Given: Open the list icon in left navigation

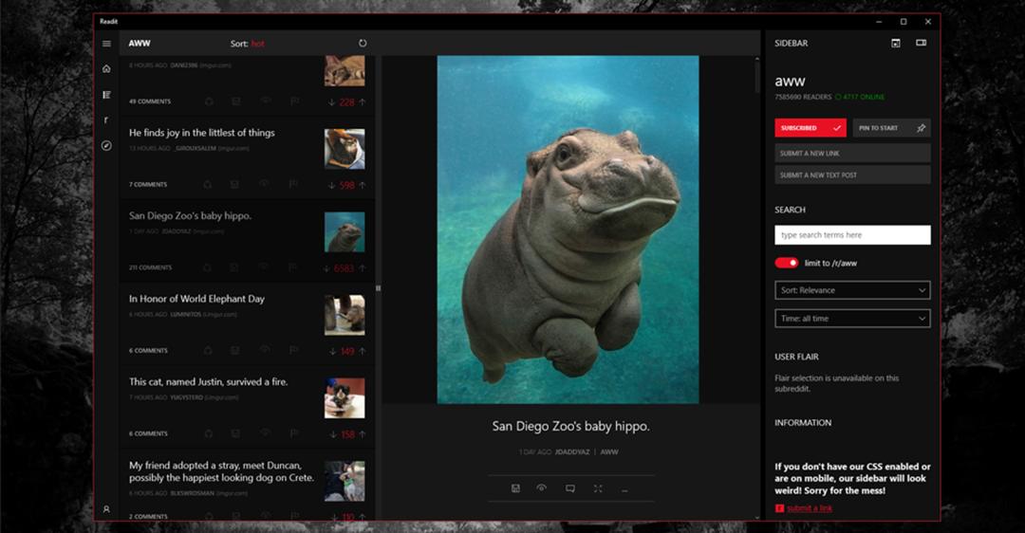Looking at the screenshot, I should pyautogui.click(x=106, y=95).
